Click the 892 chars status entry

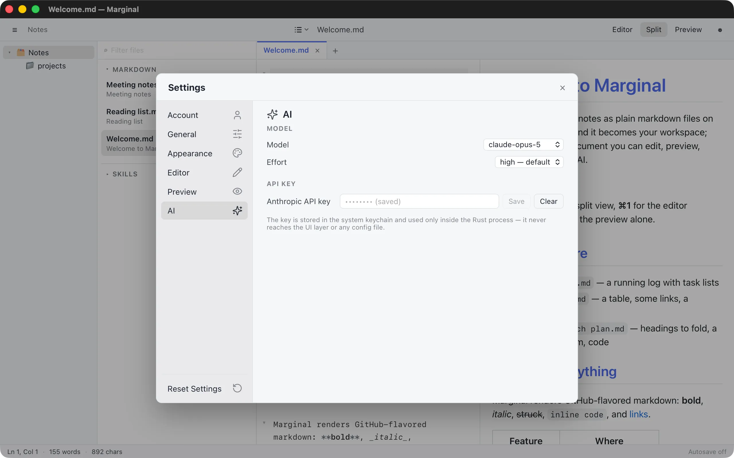(x=107, y=452)
